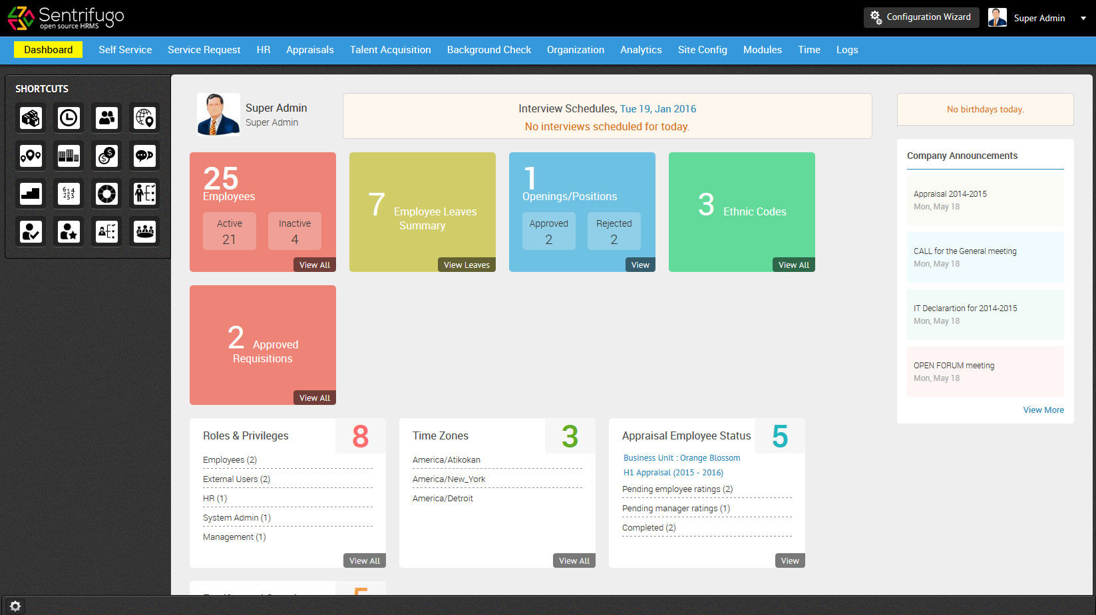Click View All on Ethnic Codes card
This screenshot has width=1096, height=615.
click(794, 265)
